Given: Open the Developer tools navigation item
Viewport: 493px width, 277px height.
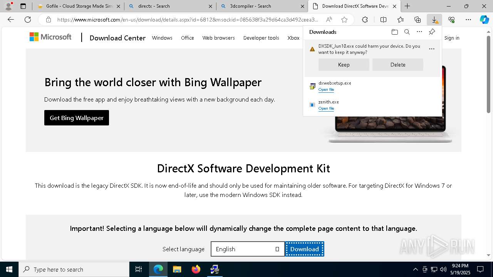Looking at the screenshot, I should coord(261,38).
